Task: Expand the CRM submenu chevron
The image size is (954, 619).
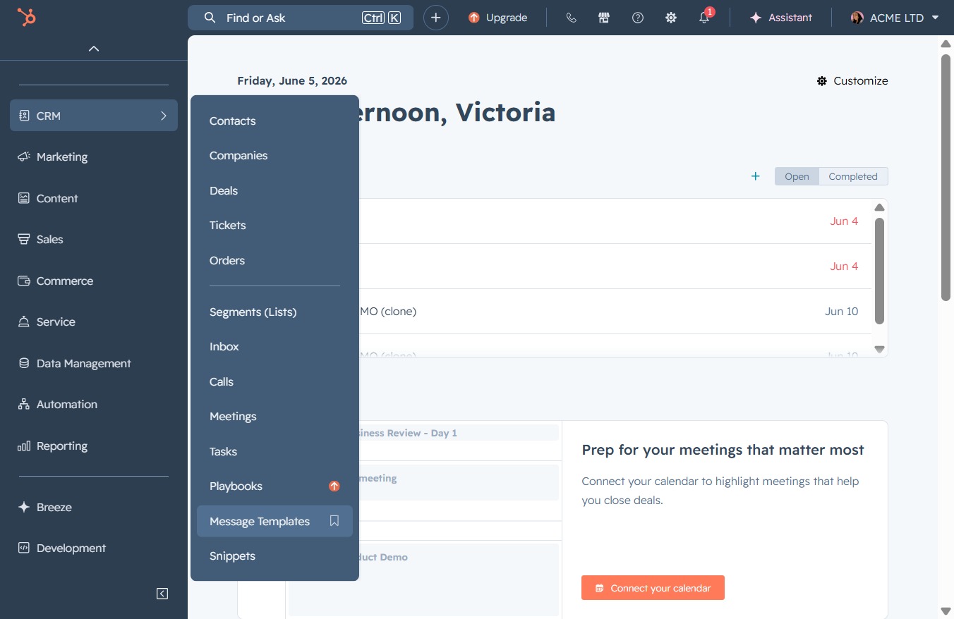Action: point(164,116)
